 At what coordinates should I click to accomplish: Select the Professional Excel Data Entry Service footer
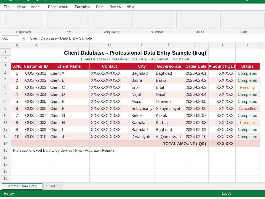pos(64,151)
